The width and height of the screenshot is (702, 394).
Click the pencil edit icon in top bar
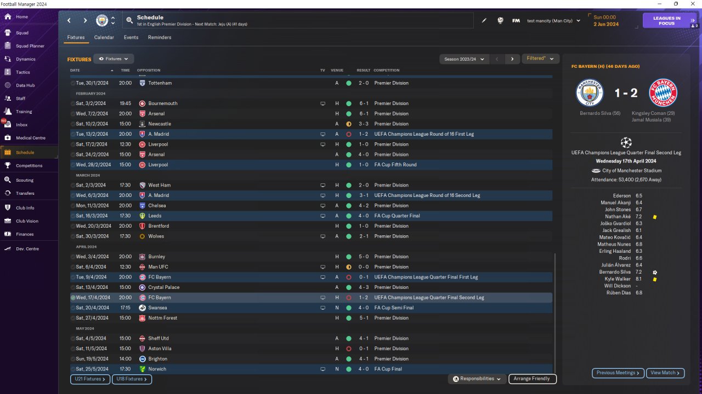484,21
